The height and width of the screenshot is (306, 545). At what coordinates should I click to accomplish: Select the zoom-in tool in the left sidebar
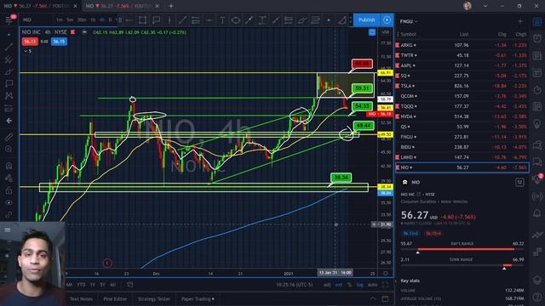click(x=9, y=150)
